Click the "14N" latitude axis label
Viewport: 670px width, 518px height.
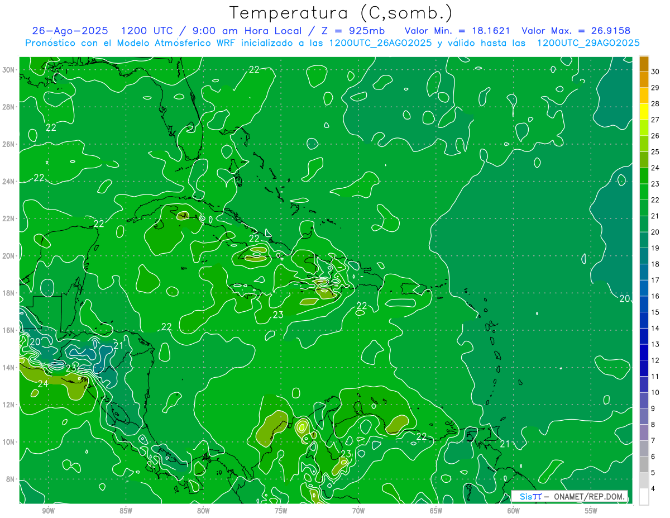(8, 367)
